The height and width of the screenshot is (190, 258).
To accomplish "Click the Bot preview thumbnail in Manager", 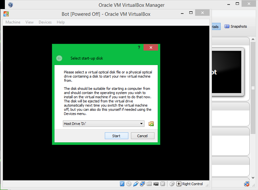I will (226, 72).
